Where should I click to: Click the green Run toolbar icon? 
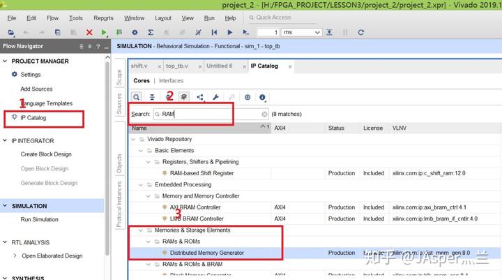(x=104, y=32)
